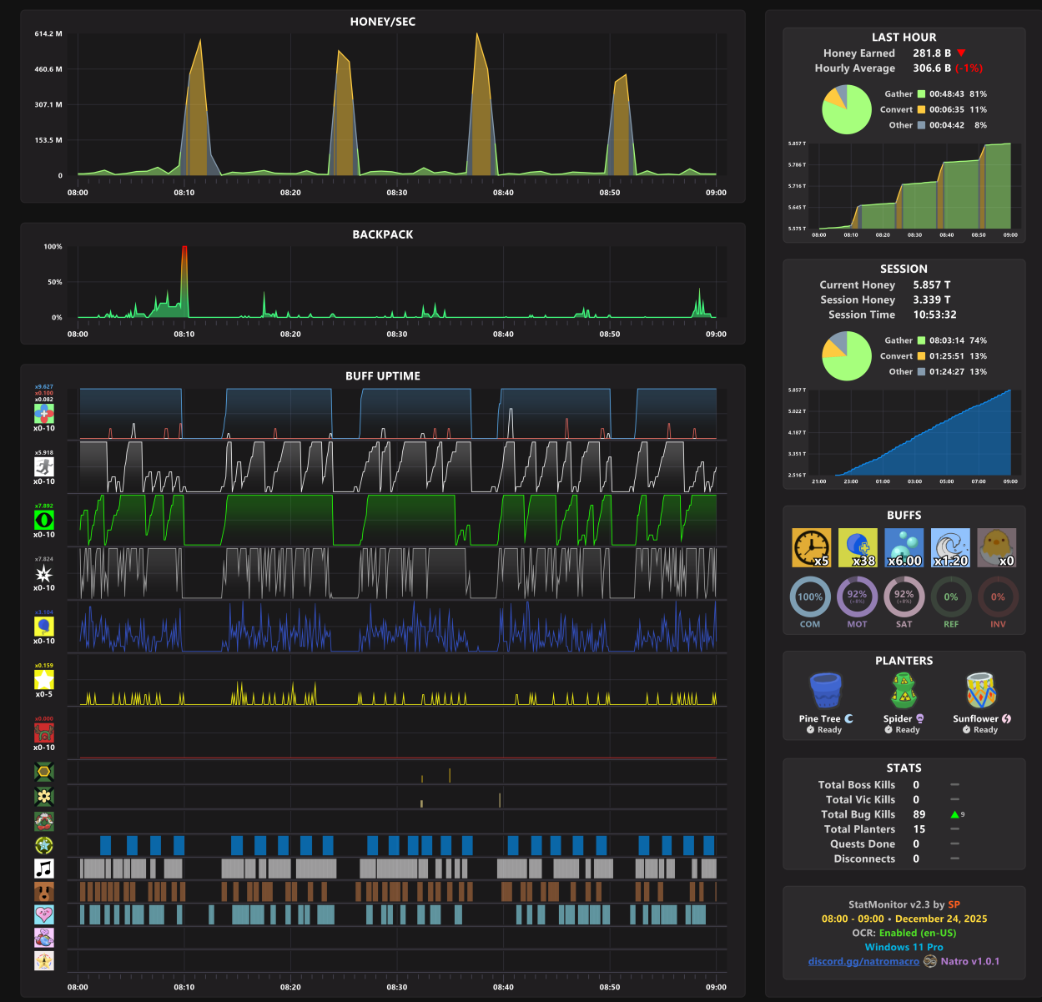Click the green Gather swatch in Last Hour
This screenshot has width=1042, height=1002.
point(921,94)
